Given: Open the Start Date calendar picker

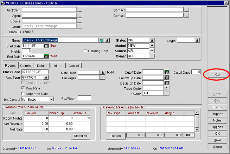Looking at the screenshot, I should click(x=46, y=46).
